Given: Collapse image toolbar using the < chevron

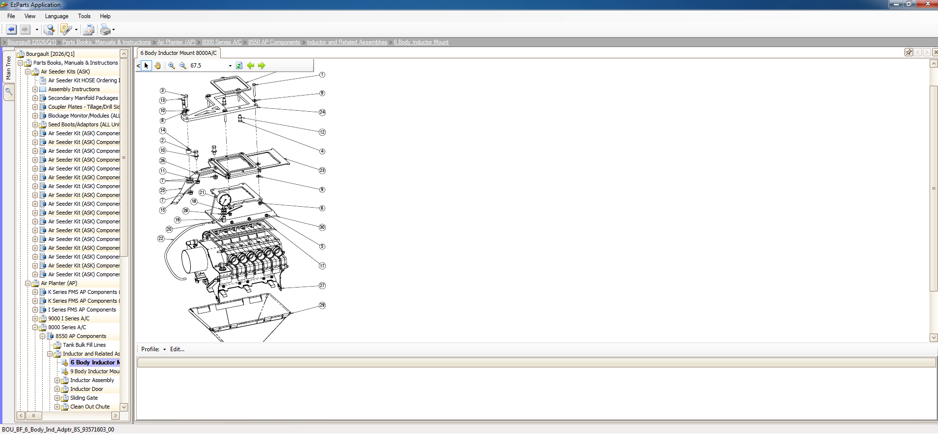Looking at the screenshot, I should (138, 66).
